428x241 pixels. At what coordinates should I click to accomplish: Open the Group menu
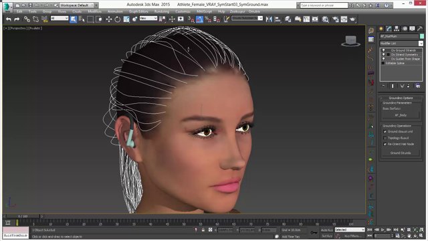47,11
